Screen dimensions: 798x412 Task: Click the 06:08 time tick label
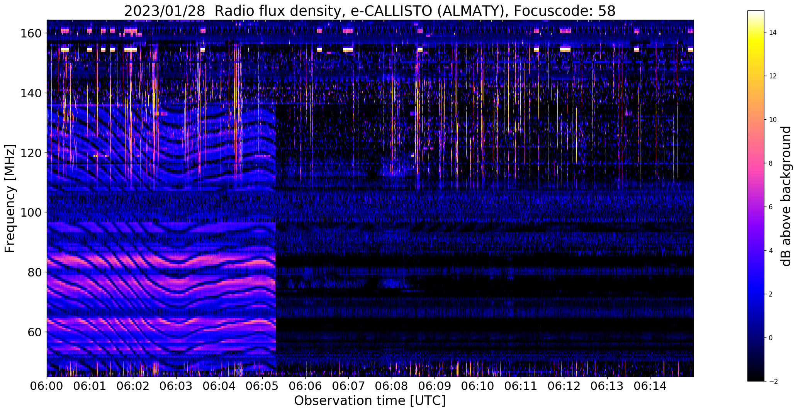pyautogui.click(x=392, y=386)
